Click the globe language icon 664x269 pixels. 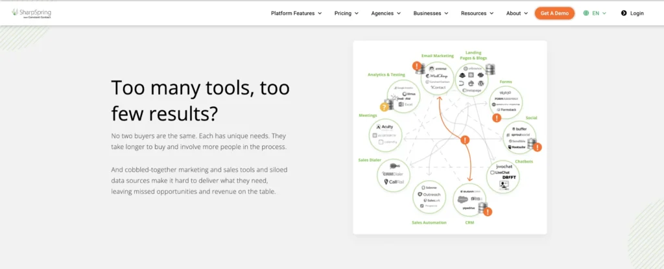(x=586, y=13)
